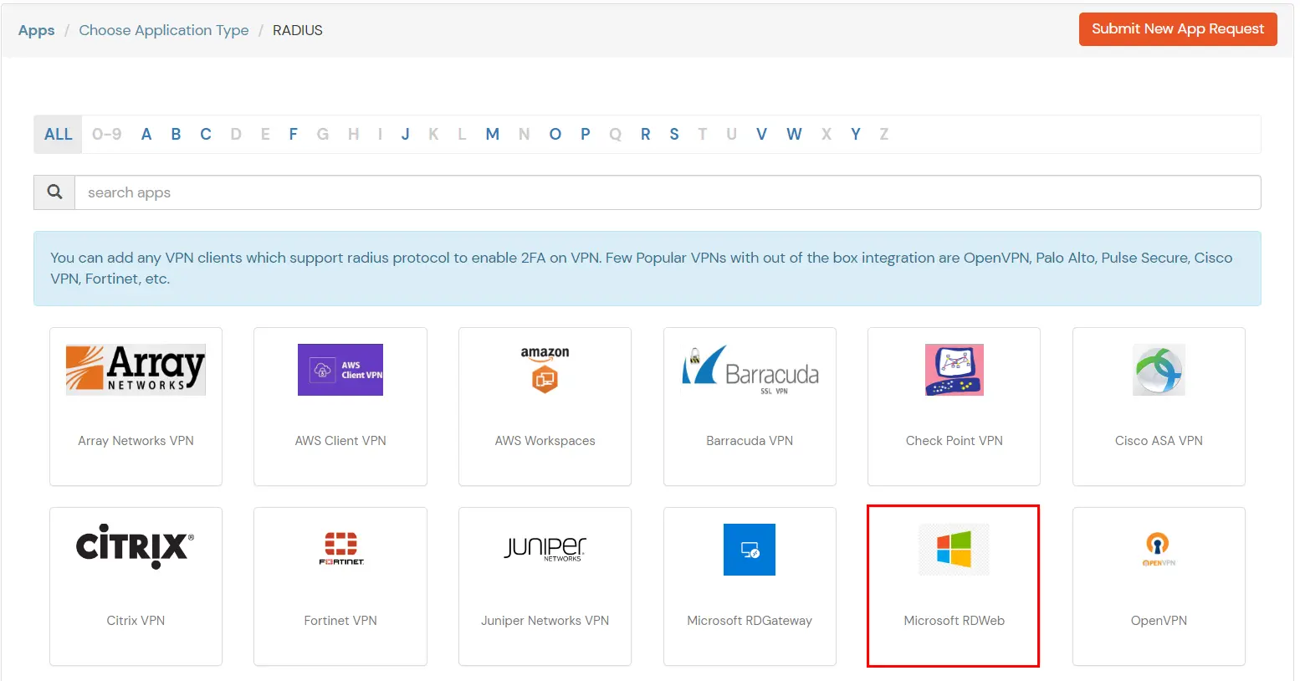The height and width of the screenshot is (681, 1300).
Task: Open Choose Application Type breadcrumb
Action: click(164, 30)
